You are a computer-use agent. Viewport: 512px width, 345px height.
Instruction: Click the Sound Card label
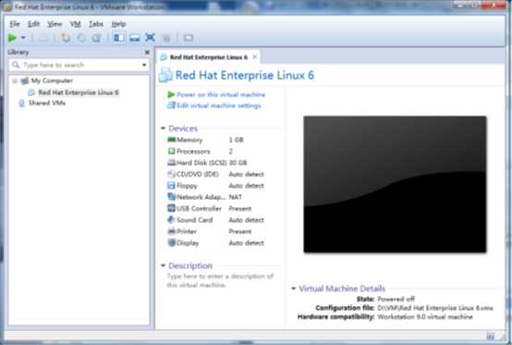tap(195, 220)
